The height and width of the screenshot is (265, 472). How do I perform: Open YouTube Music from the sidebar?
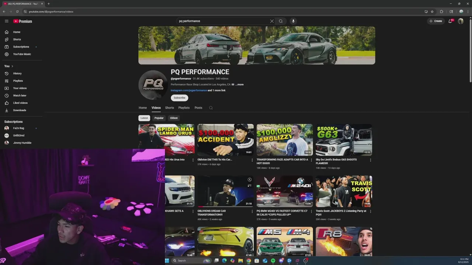(21, 54)
